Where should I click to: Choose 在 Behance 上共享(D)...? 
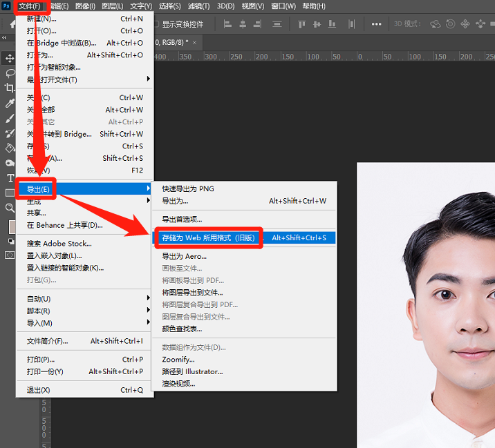[x=85, y=225]
